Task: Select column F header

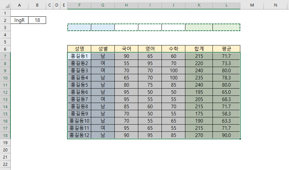Action: (x=79, y=5)
